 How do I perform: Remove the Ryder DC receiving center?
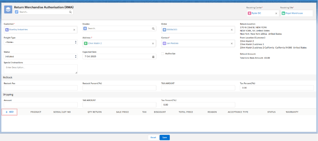[276, 13]
